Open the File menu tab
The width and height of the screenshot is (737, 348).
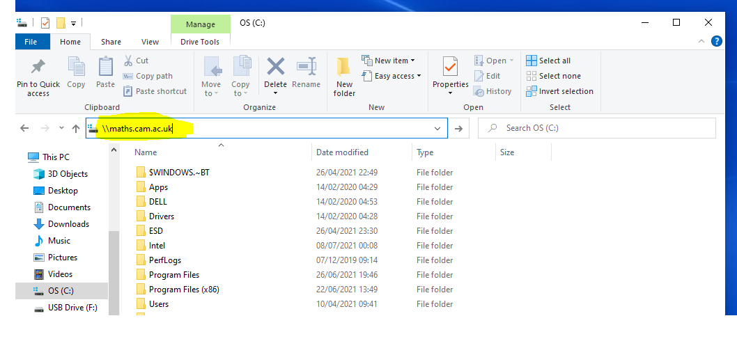tap(31, 42)
